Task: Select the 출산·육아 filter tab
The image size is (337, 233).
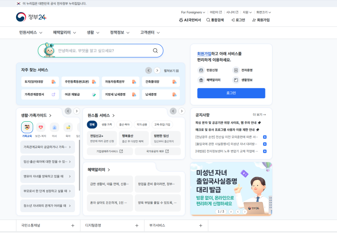Action: click(124, 125)
